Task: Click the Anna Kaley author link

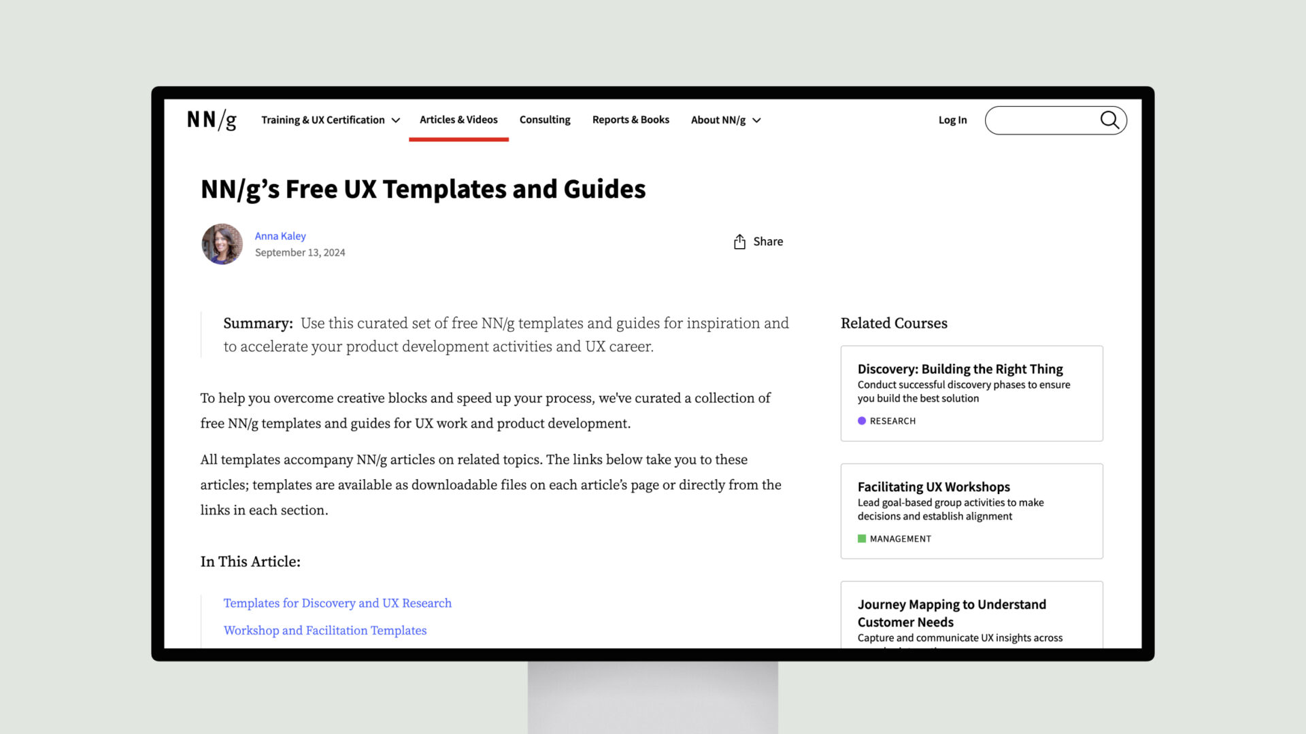Action: (x=280, y=234)
